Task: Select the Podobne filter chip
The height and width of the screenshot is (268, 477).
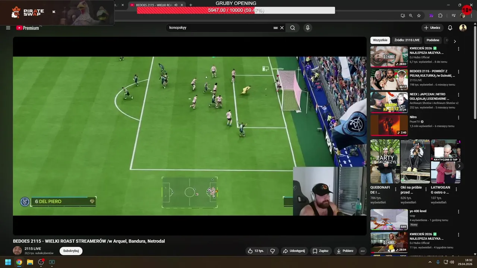Action: (433, 40)
